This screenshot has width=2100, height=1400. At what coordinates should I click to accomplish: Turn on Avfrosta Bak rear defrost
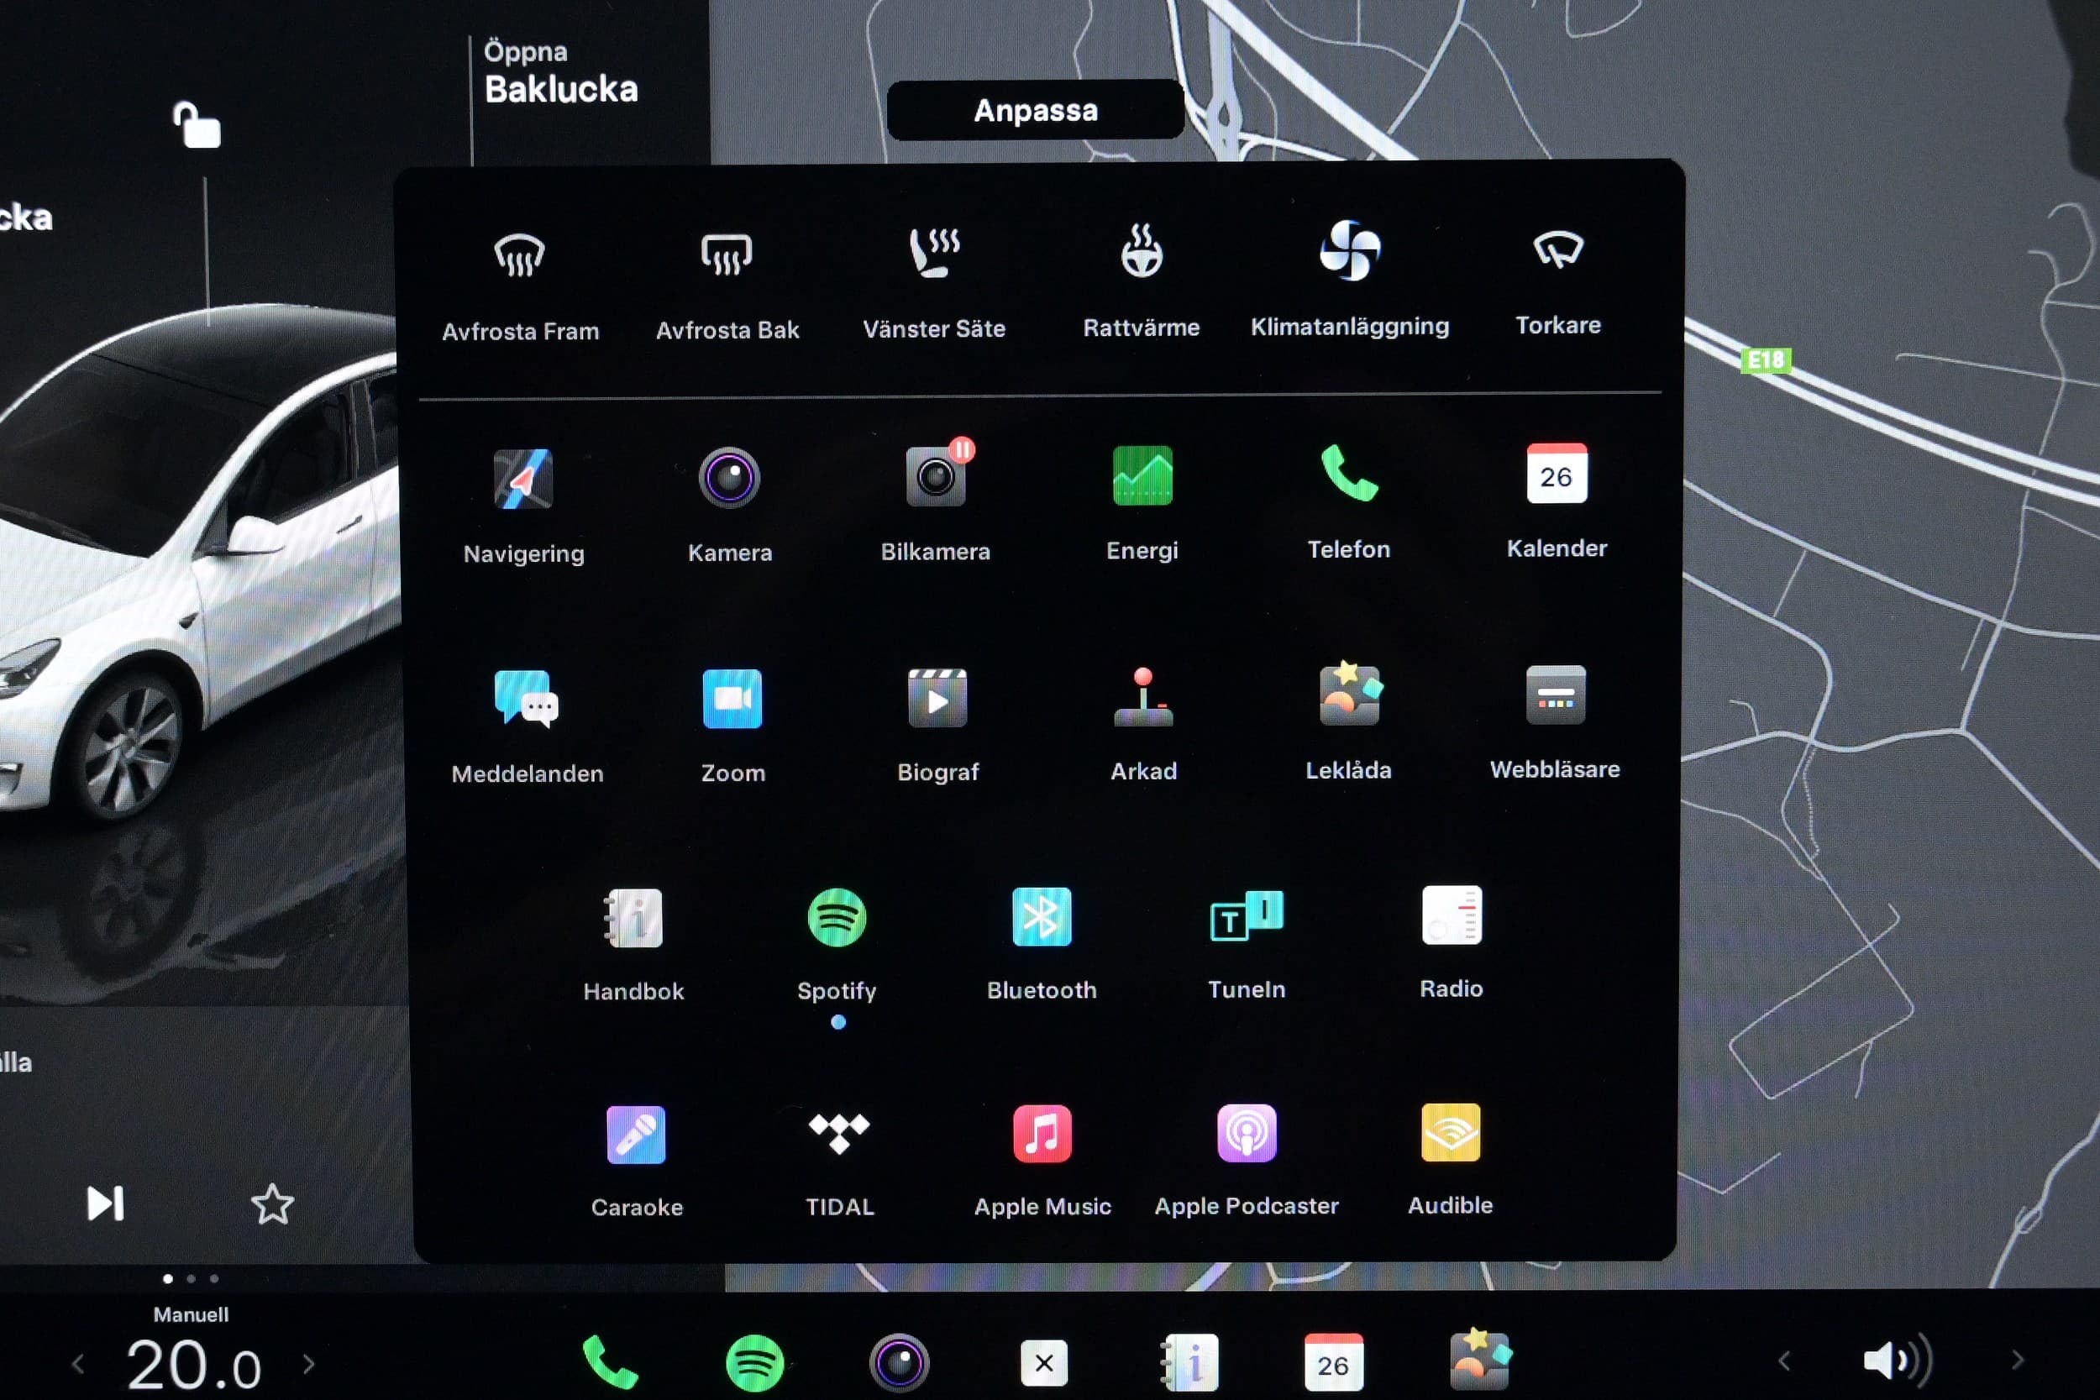727,254
